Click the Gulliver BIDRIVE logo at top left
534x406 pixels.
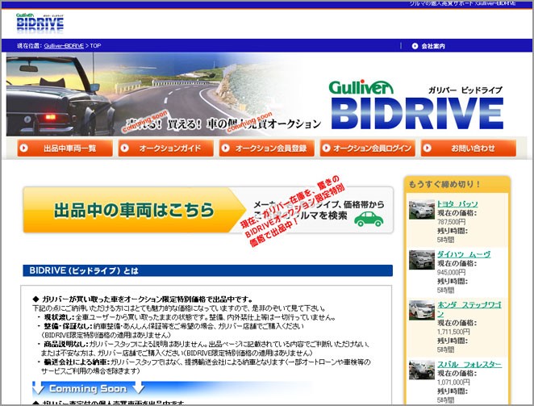click(x=40, y=23)
